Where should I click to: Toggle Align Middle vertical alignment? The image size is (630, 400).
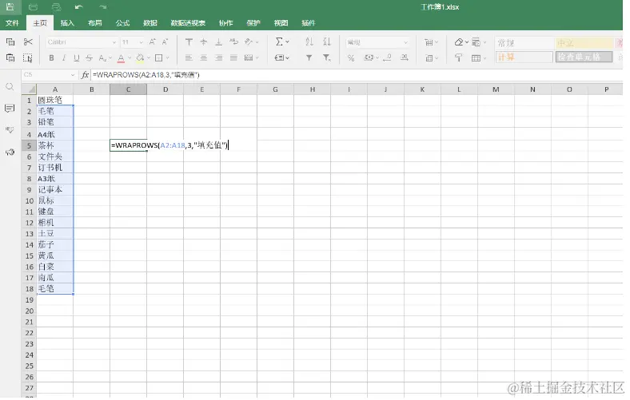tap(204, 42)
